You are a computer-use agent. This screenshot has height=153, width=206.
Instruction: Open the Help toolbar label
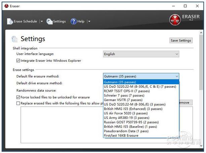tap(81, 21)
